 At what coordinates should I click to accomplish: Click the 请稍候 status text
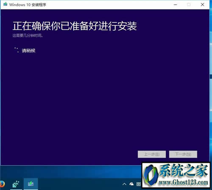click(x=28, y=51)
